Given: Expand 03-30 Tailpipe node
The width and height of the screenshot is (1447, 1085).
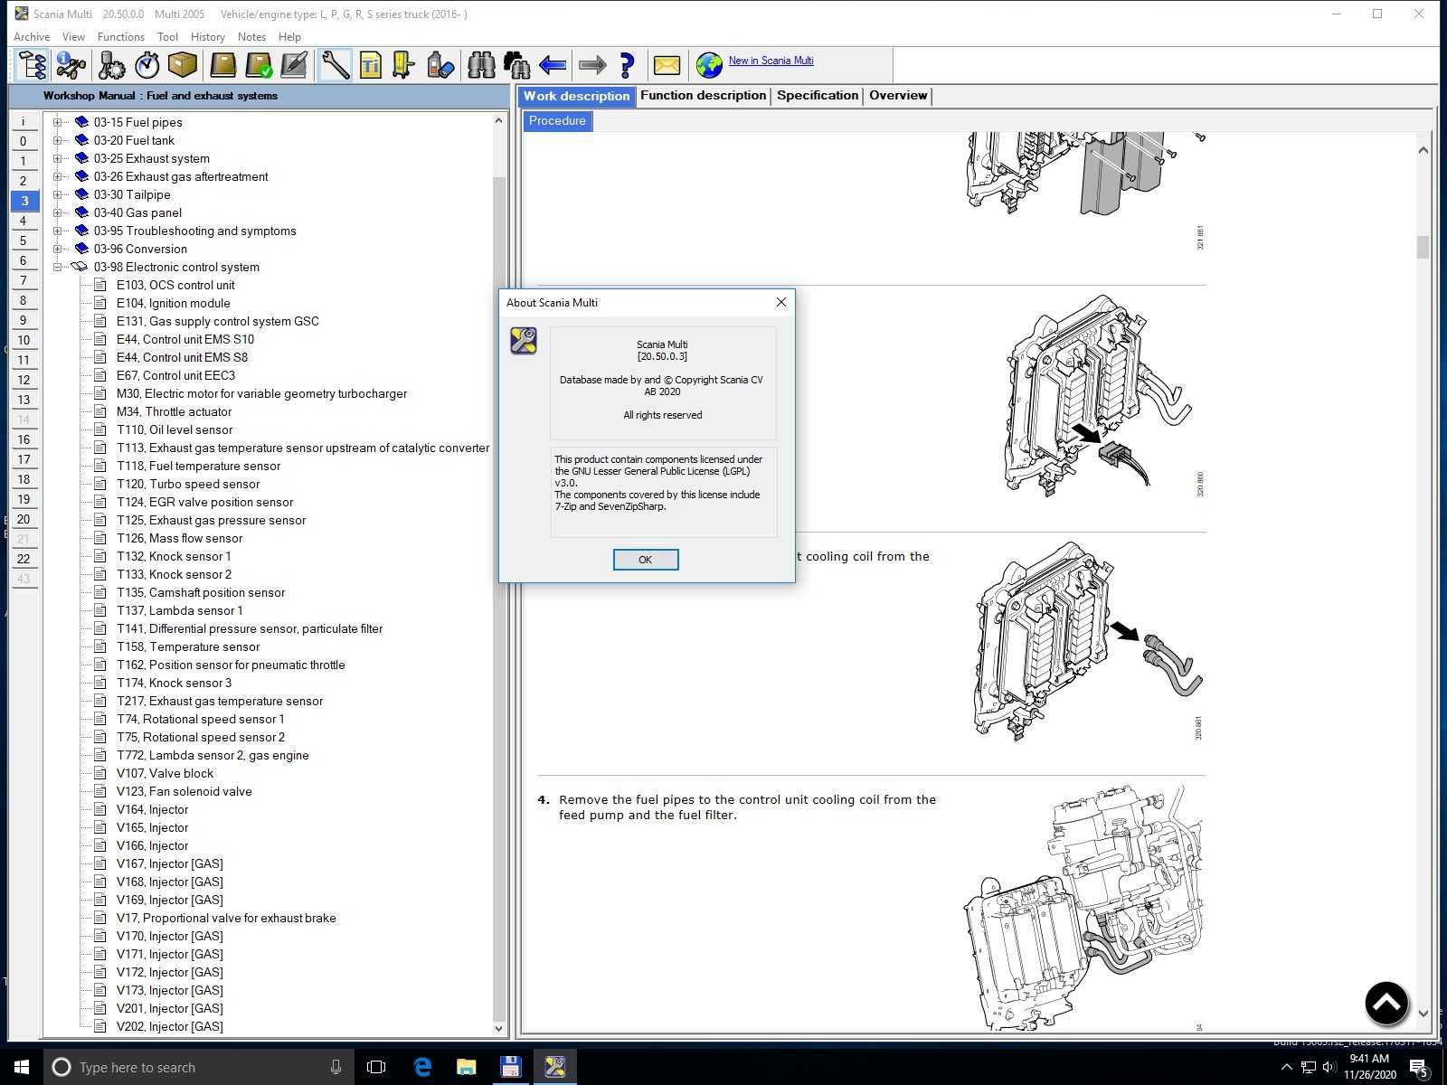Looking at the screenshot, I should coord(58,194).
